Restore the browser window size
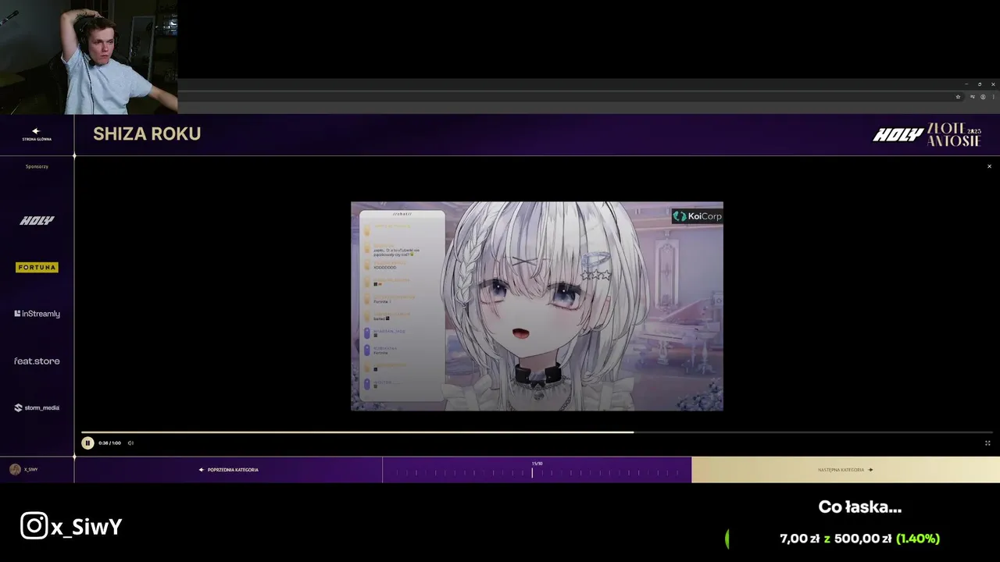 (x=980, y=84)
